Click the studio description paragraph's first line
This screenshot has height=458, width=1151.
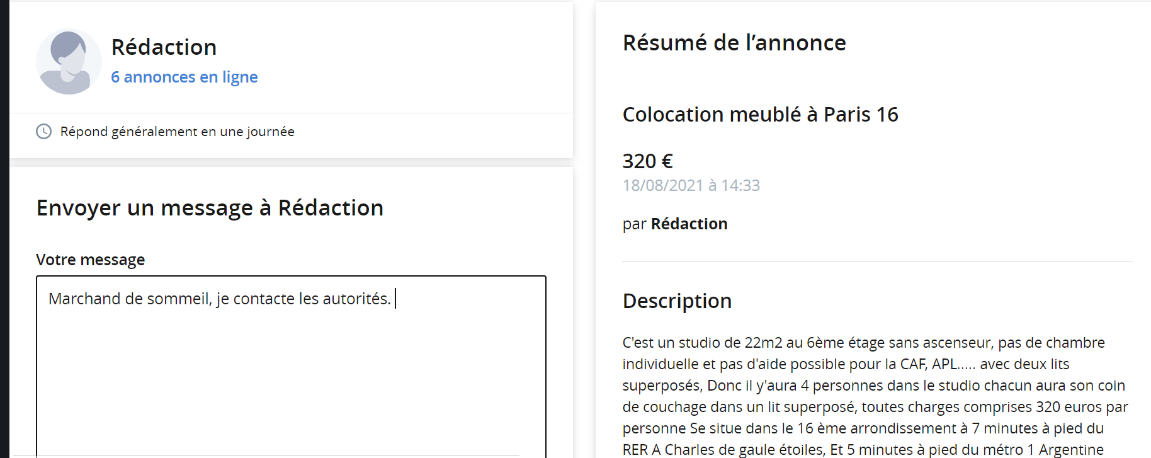[x=863, y=343]
